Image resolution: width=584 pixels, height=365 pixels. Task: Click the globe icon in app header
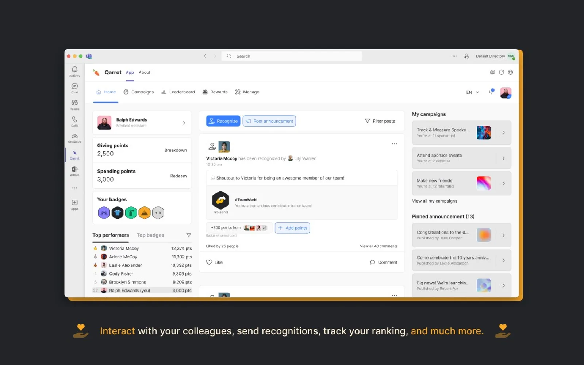click(511, 72)
